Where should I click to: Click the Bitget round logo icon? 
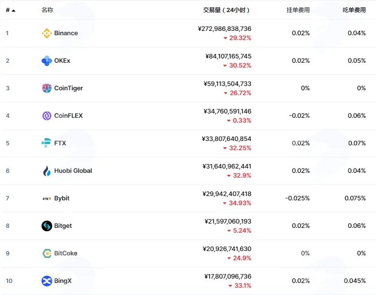coord(47,226)
